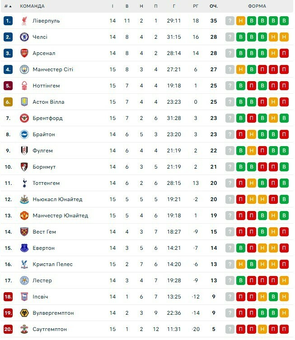Click Arsenal's most recent red loss badge

point(284,53)
